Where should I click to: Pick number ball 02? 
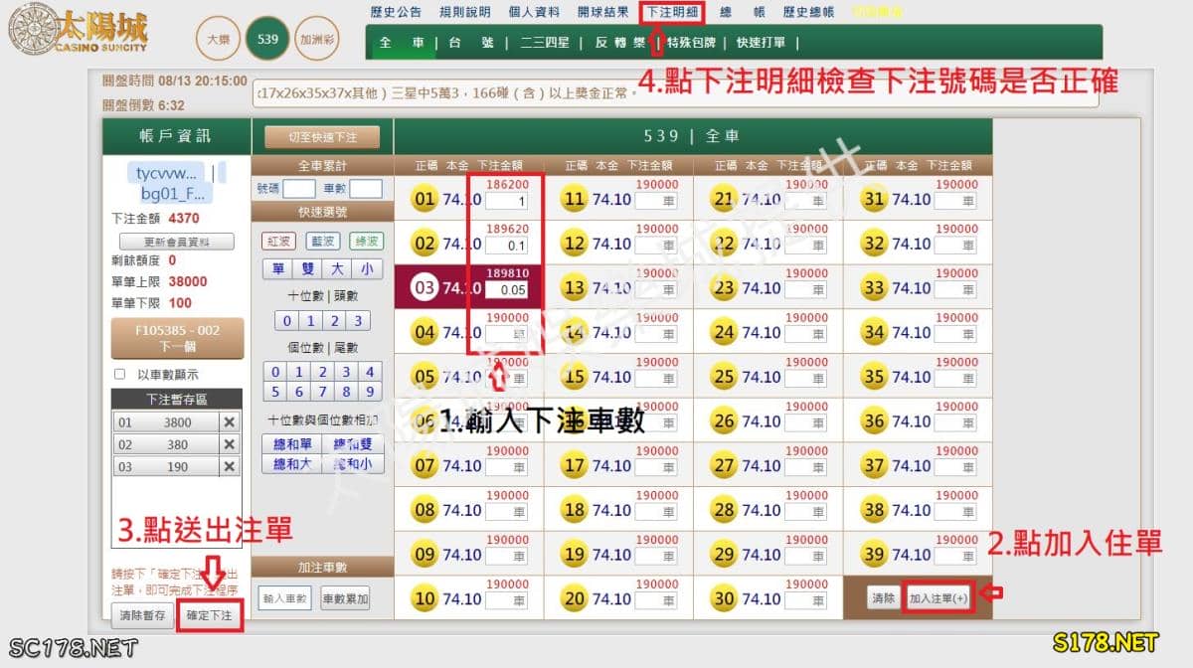pyautogui.click(x=425, y=244)
